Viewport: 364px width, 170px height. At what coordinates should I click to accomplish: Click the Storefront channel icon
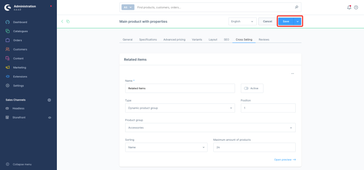(x=7, y=118)
